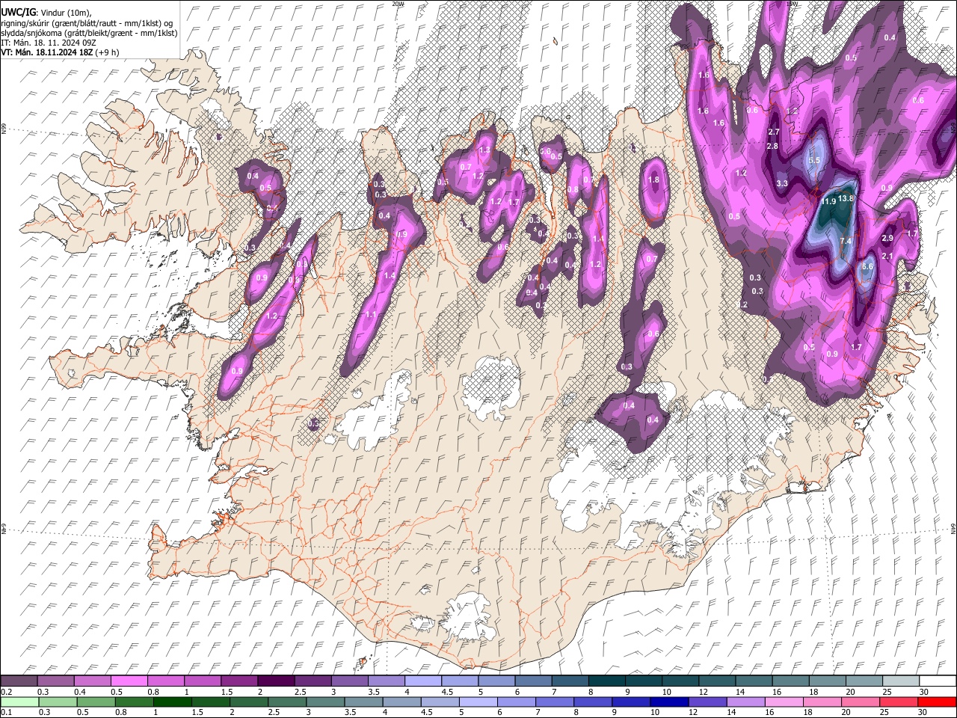Image resolution: width=957 pixels, height=718 pixels.
Task: Click the 'UWC/IG: Vindur (10m)' title text
Action: click(x=46, y=13)
